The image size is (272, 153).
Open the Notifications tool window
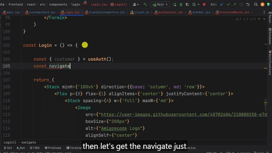click(270, 62)
